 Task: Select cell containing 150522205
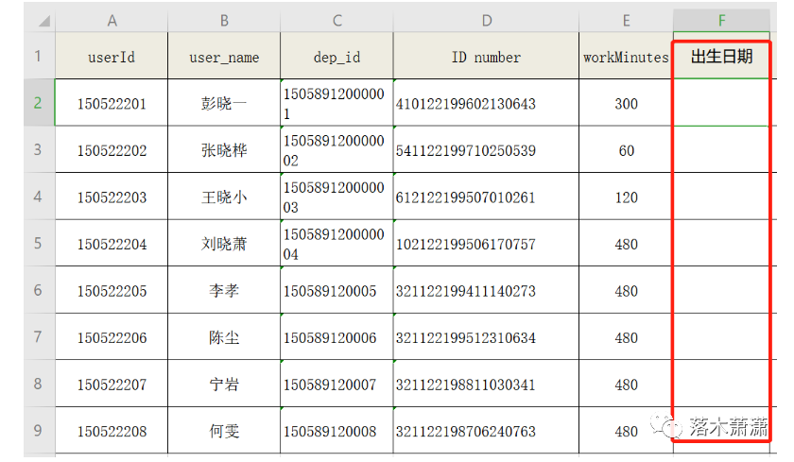pos(112,290)
